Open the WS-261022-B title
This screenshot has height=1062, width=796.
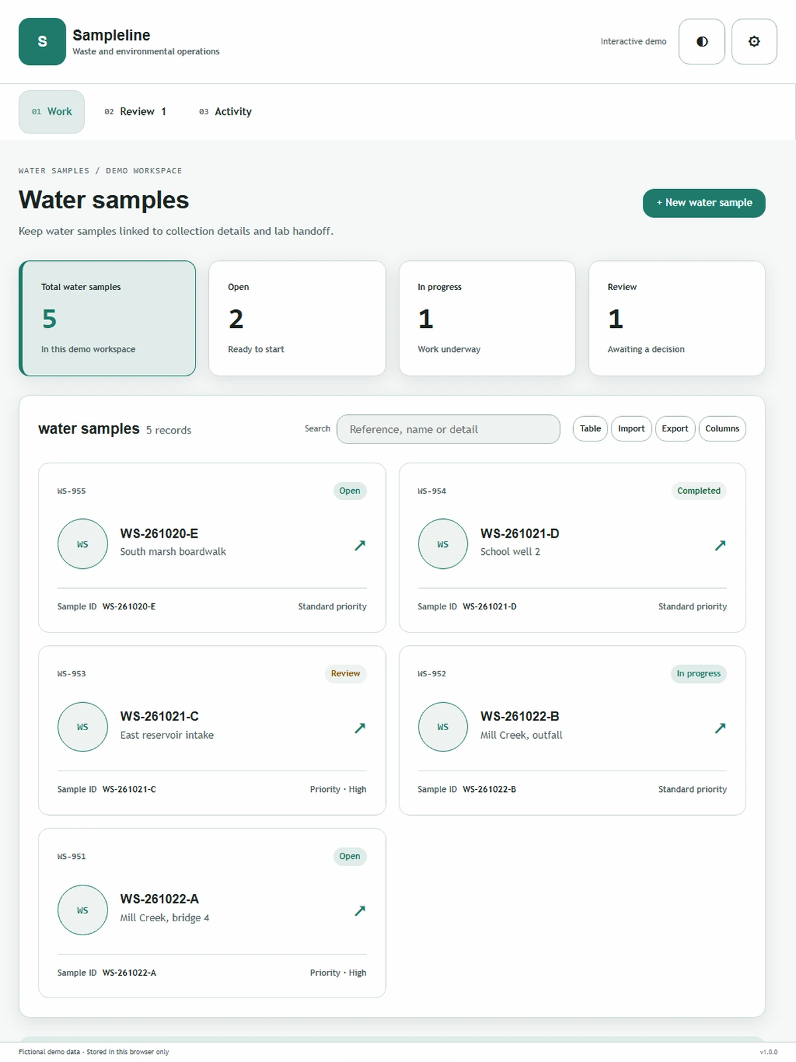tap(520, 716)
